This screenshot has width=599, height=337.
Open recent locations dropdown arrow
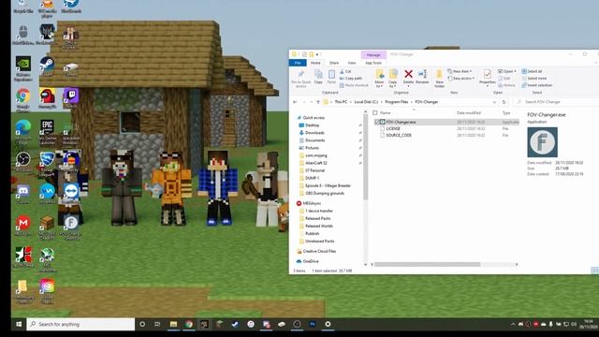pos(312,102)
